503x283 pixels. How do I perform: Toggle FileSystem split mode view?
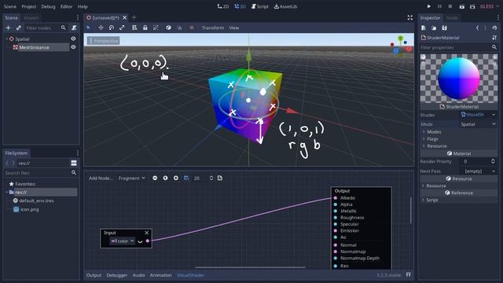(74, 163)
